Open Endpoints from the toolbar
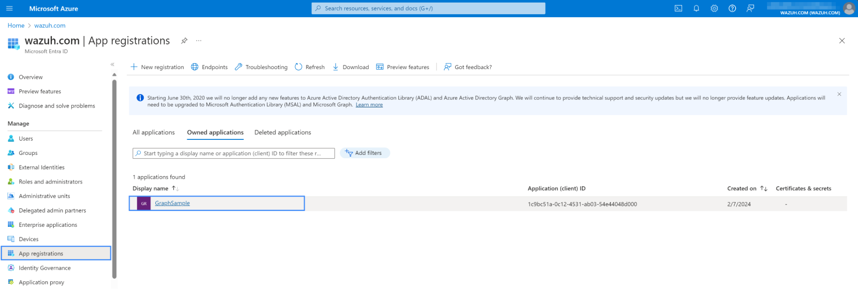This screenshot has height=289, width=858. tap(209, 67)
